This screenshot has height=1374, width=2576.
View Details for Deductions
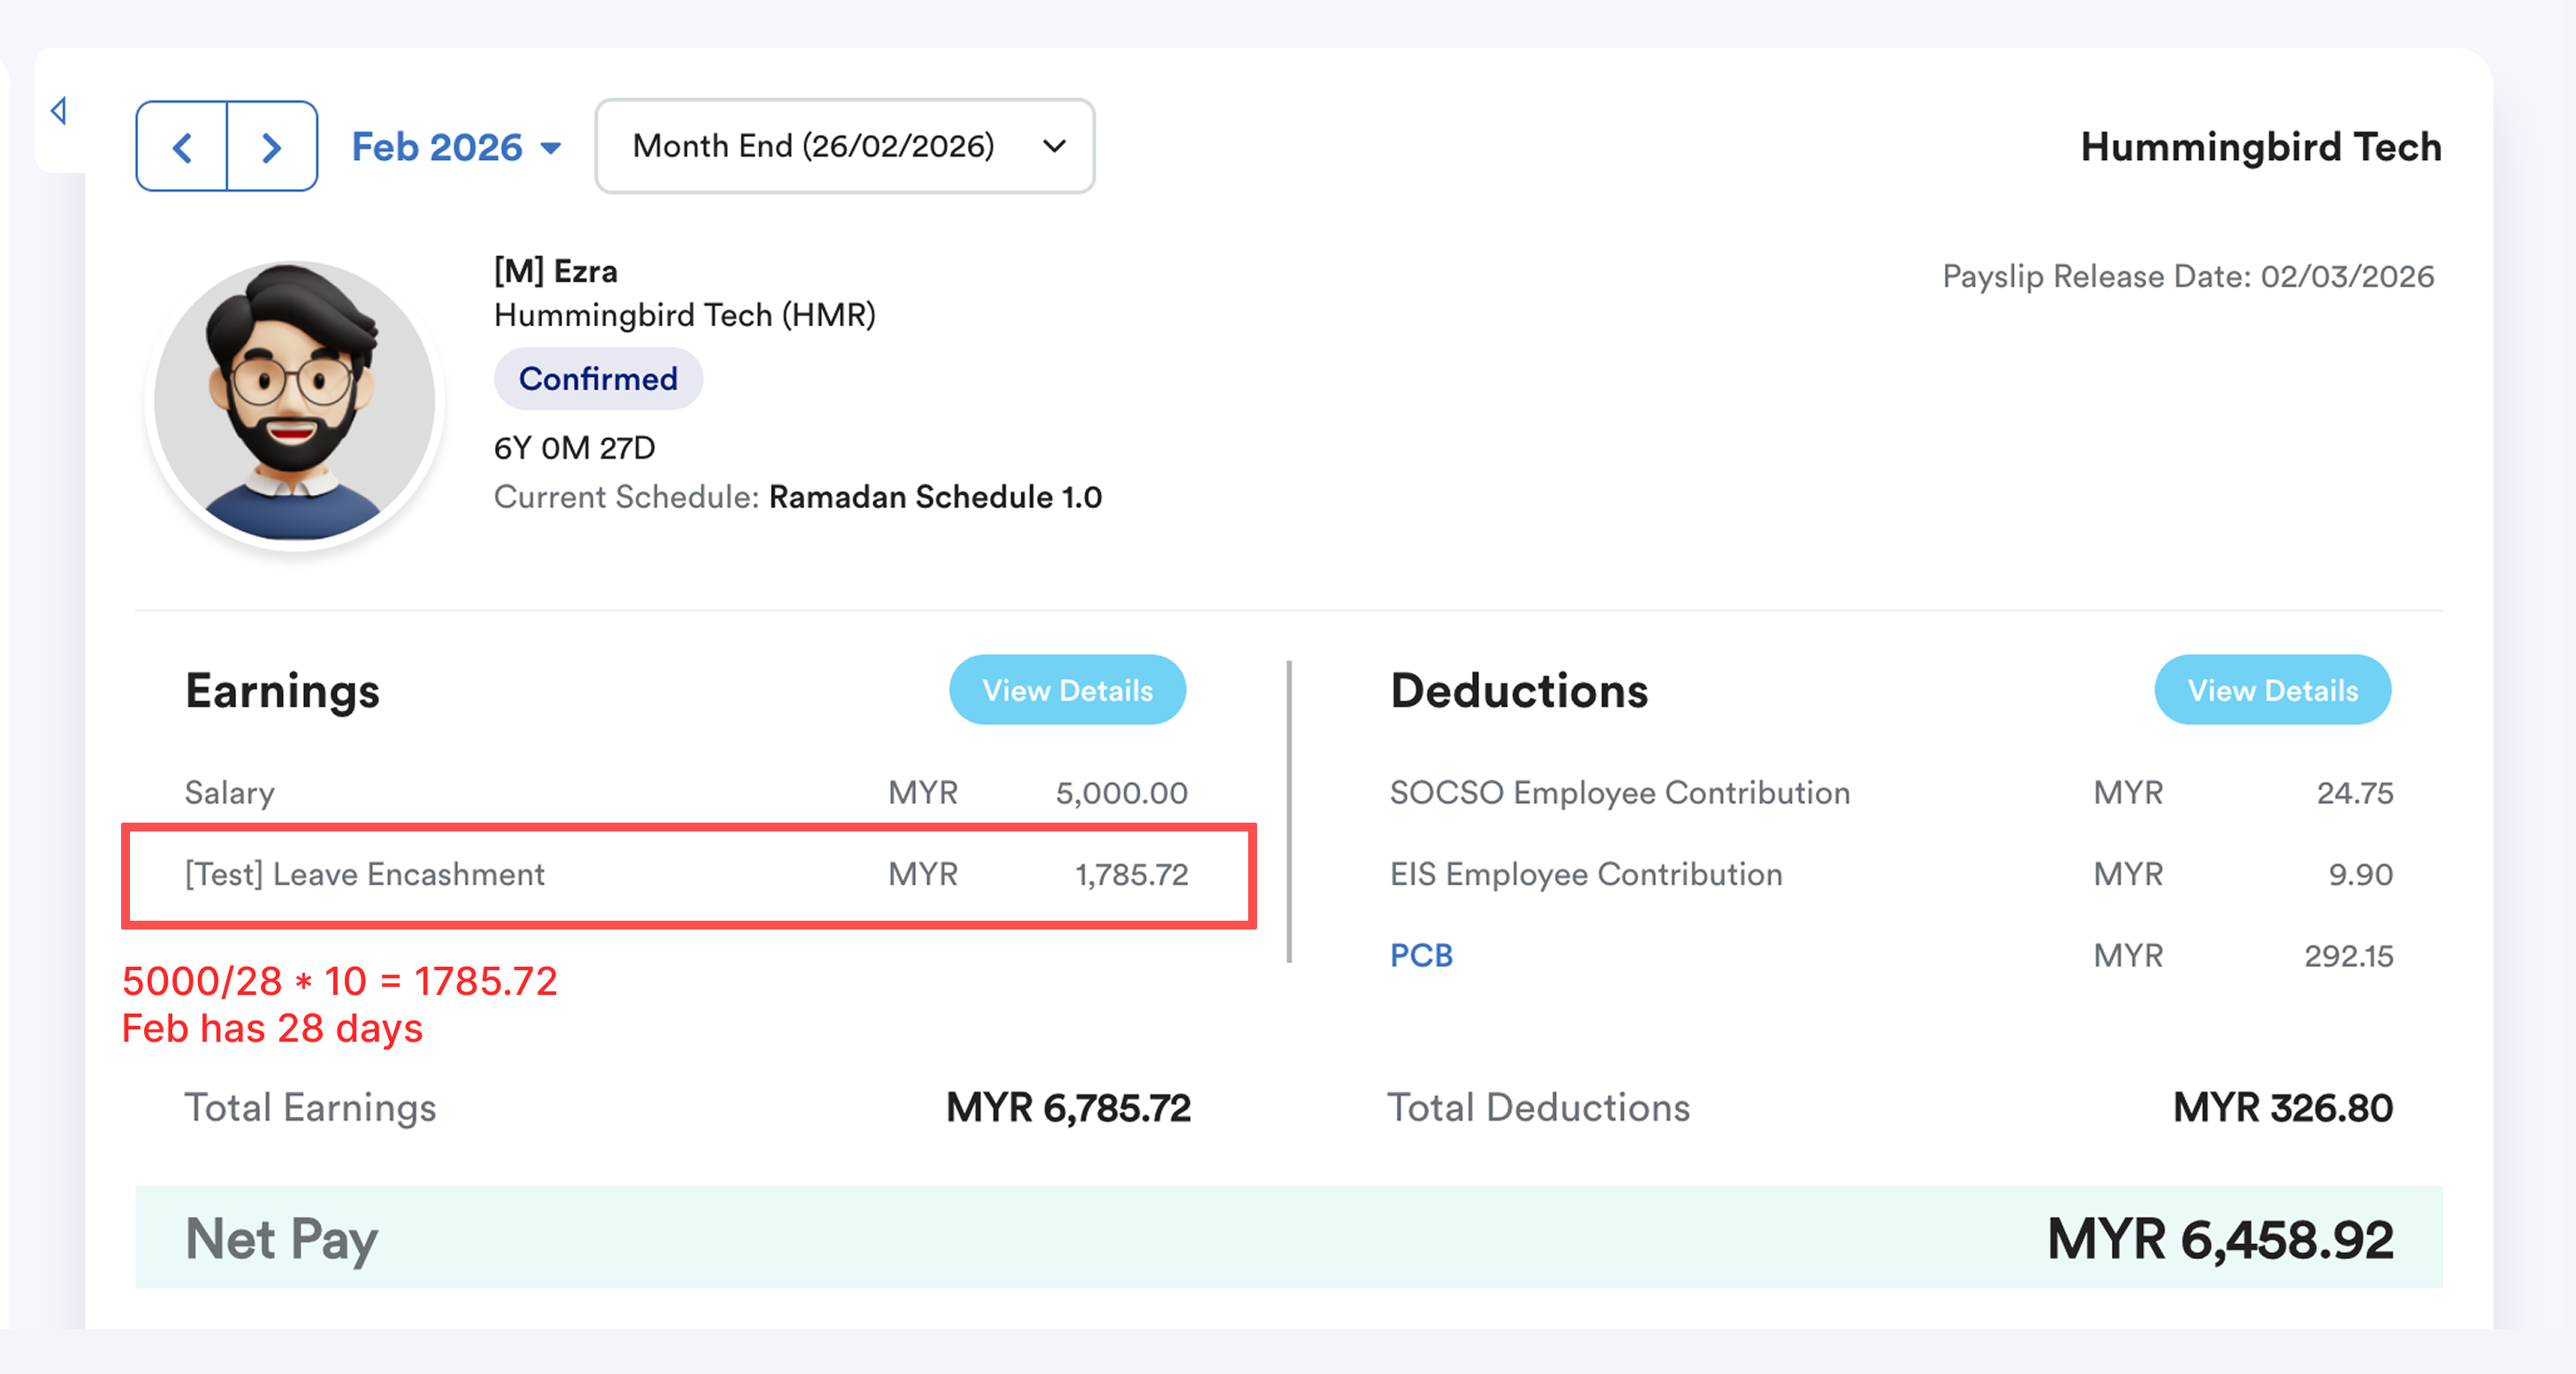point(2271,689)
